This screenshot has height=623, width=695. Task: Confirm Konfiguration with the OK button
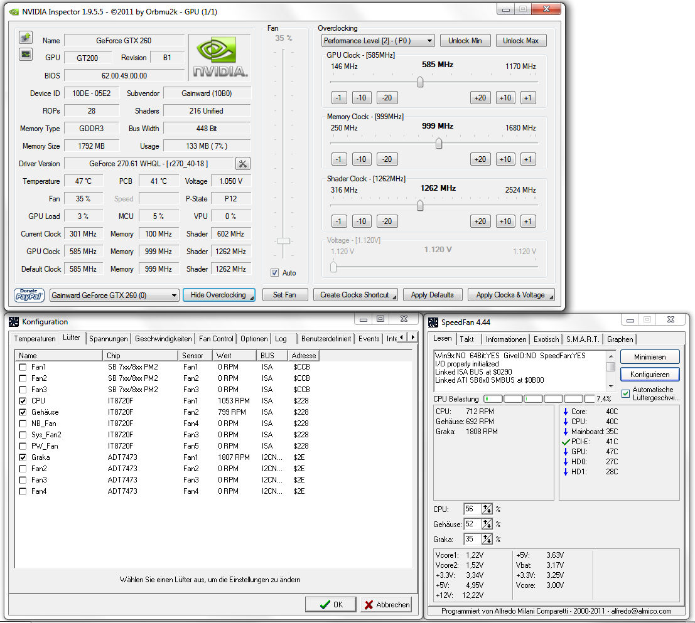click(x=331, y=604)
